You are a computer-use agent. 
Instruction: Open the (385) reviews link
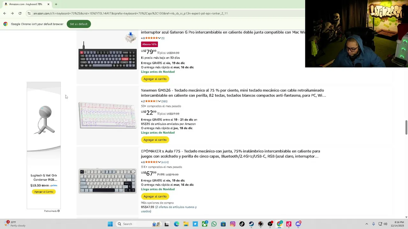[x=164, y=101]
